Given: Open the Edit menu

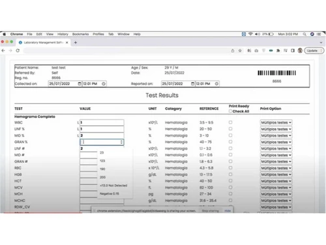Looking at the screenshot, I should pos(39,34).
